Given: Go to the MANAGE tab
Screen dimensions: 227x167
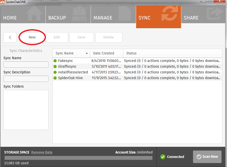Looking at the screenshot, I should click(x=113, y=14).
